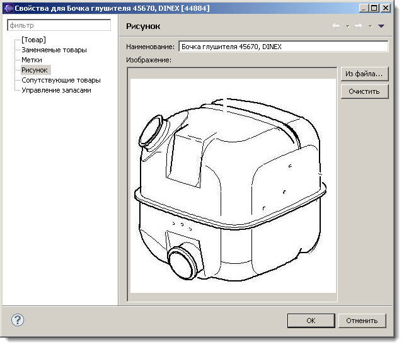Viewport: 404px width, 347px height.
Task: Minimize the properties window
Action: coord(364,8)
